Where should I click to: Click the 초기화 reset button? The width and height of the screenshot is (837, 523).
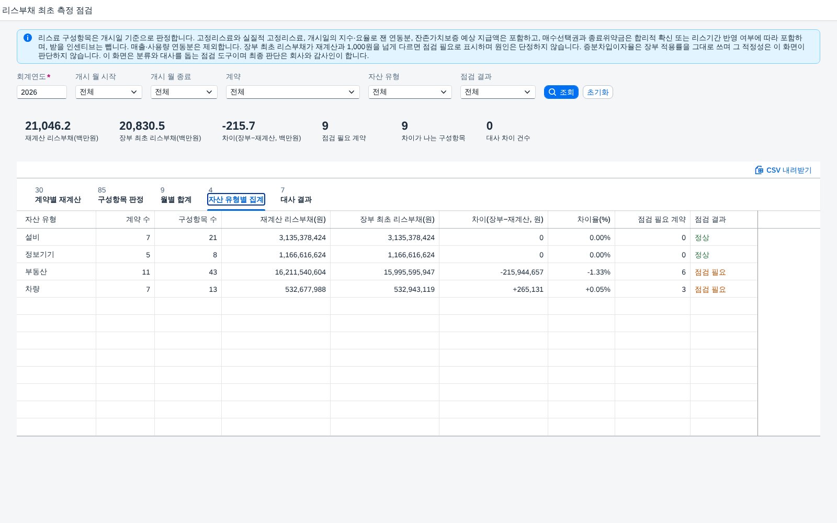pyautogui.click(x=598, y=92)
